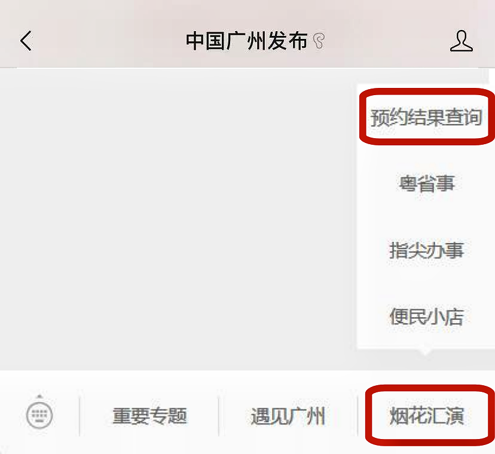495x454 pixels.
Task: Go back using the left arrow
Action: 26,41
